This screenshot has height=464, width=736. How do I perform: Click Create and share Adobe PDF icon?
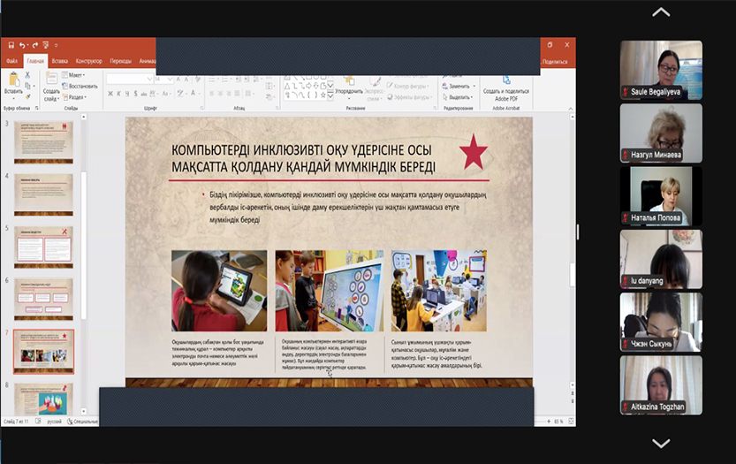[x=505, y=81]
